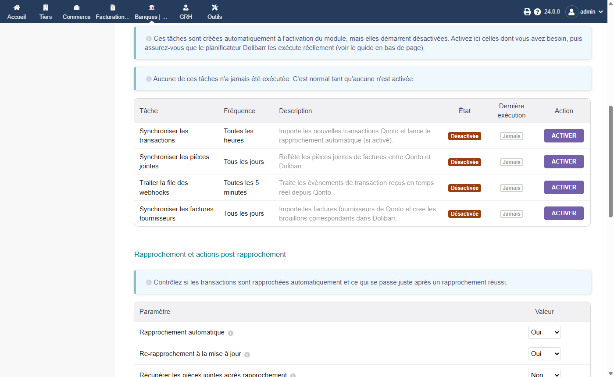The width and height of the screenshot is (614, 377).
Task: Activate the Synchroniser les transactions task
Action: (x=564, y=136)
